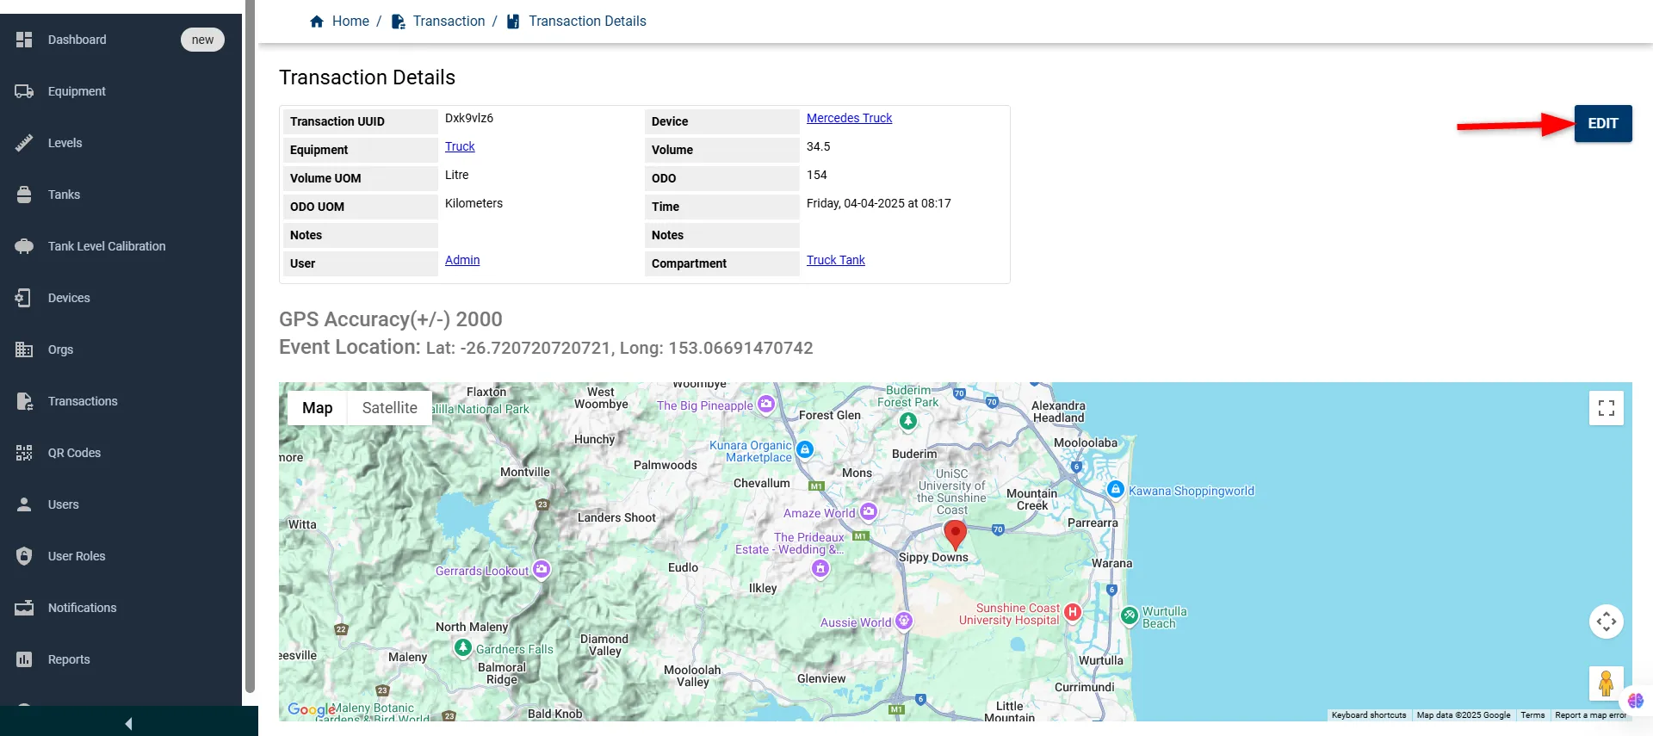The height and width of the screenshot is (736, 1653).
Task: Open the map Terms link
Action: [1532, 715]
